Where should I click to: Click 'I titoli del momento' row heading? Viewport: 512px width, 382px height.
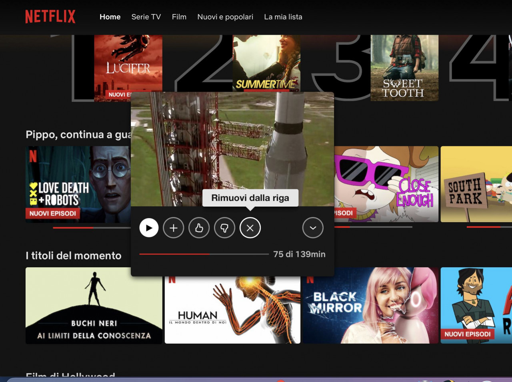point(74,256)
